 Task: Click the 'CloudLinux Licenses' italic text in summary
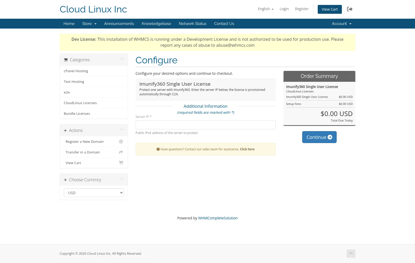click(x=300, y=91)
